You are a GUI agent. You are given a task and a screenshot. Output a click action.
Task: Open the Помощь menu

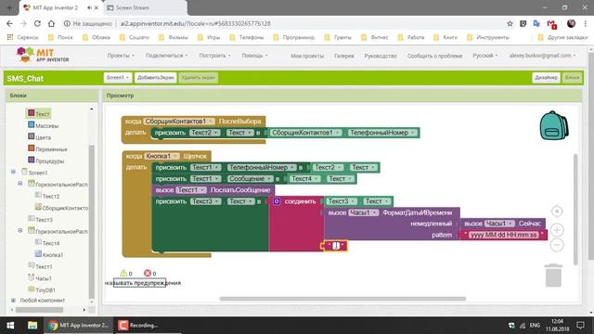254,56
